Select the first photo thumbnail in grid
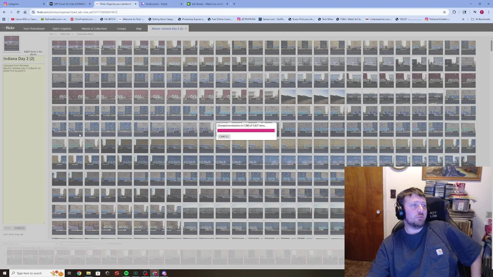The image size is (493, 277). click(x=59, y=48)
